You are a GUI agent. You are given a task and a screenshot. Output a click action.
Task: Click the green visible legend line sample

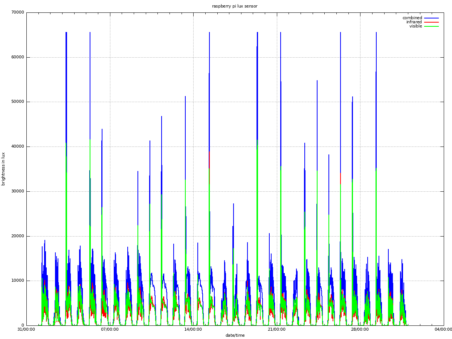(432, 26)
